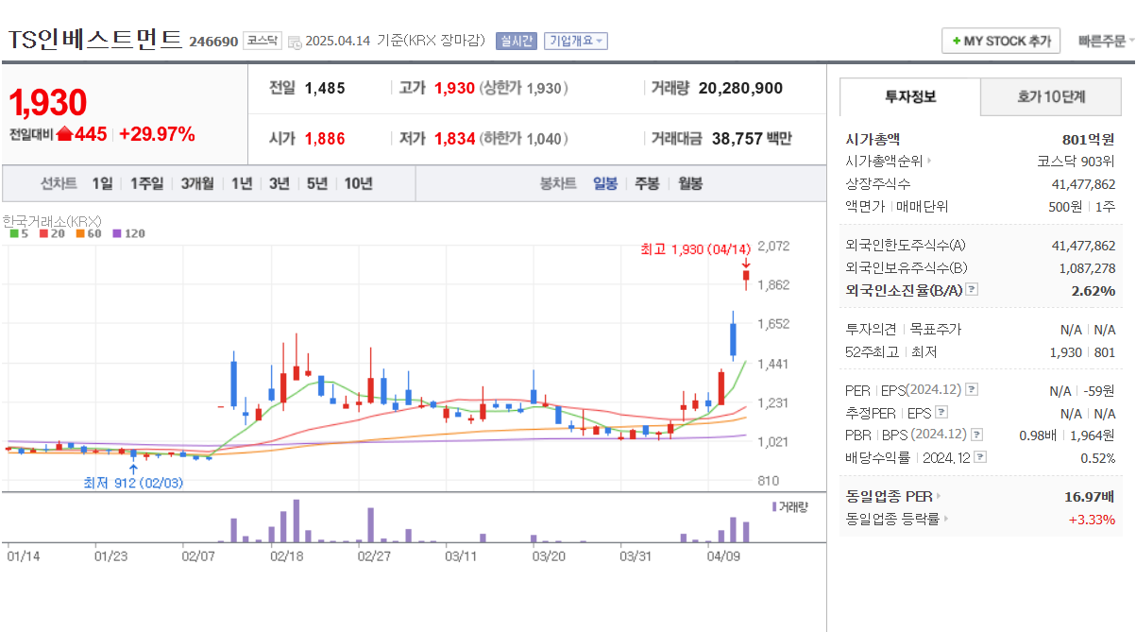Switch candlestick chart to 일봉
This screenshot has width=1136, height=632.
pos(605,183)
